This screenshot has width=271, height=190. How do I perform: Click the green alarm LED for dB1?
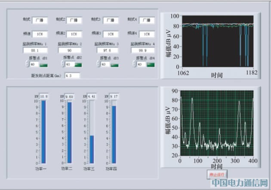(x=44, y=64)
